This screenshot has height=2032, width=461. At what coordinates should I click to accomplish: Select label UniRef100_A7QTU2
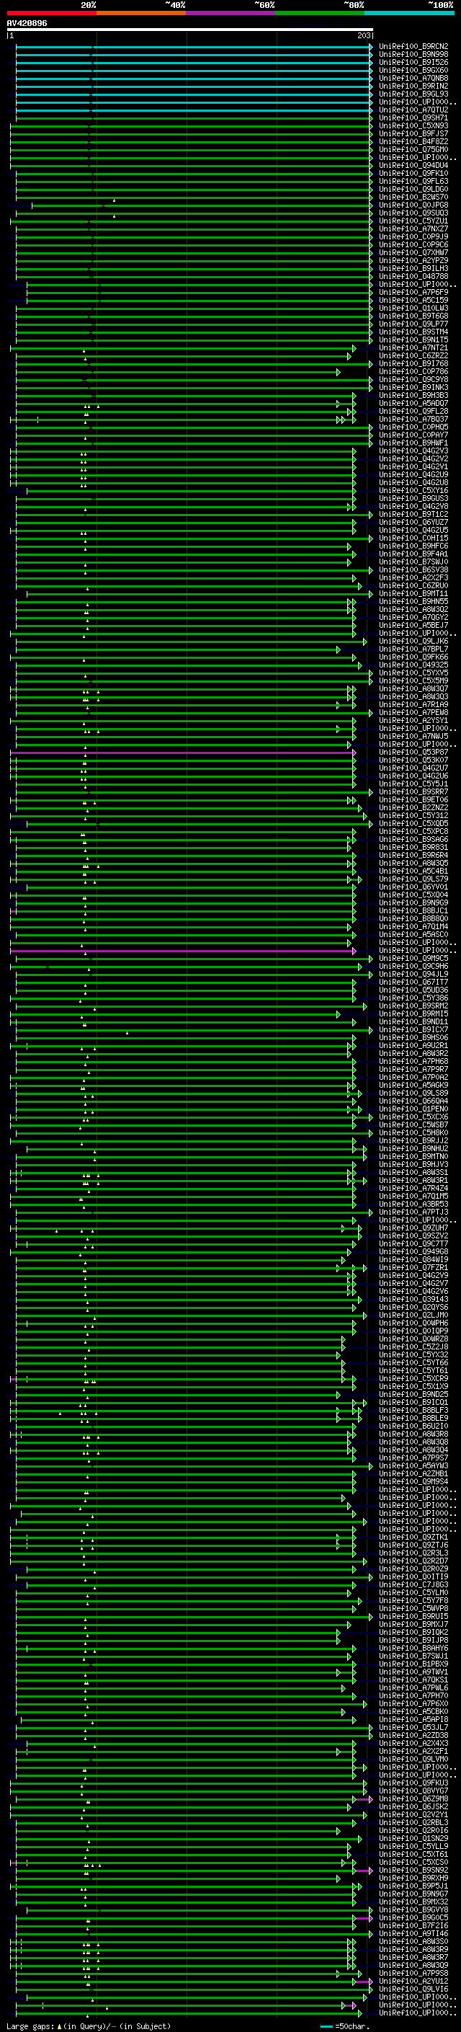[413, 110]
